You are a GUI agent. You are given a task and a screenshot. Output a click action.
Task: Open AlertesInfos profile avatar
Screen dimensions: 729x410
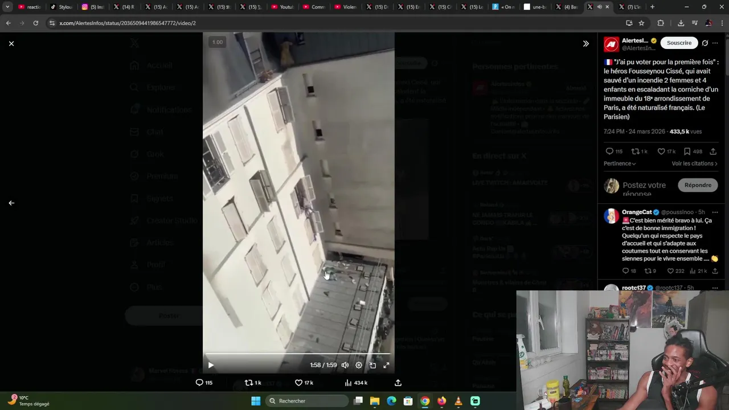click(x=611, y=44)
